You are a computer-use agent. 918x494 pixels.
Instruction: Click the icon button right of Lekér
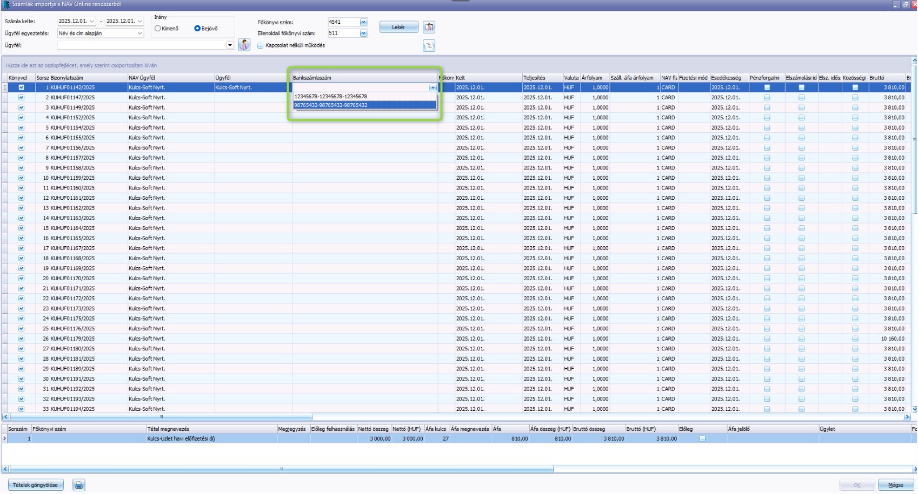point(429,27)
